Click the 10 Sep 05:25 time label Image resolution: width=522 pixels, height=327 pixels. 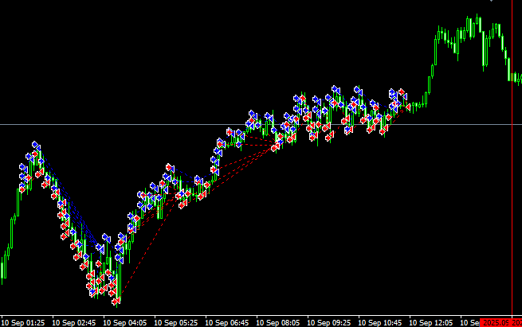(176, 322)
